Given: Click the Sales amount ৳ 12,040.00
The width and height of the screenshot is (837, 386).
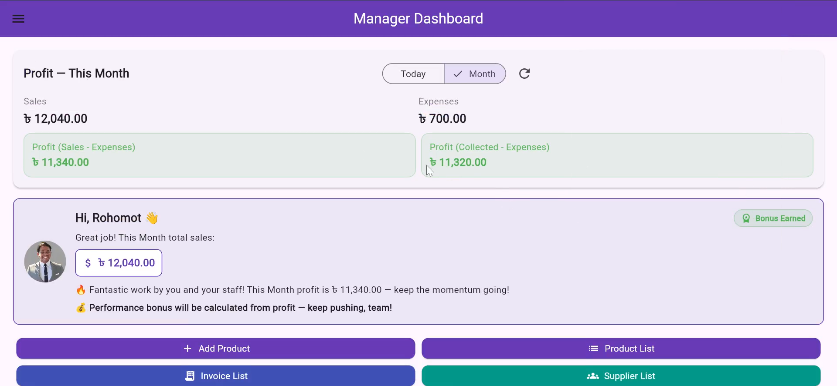Looking at the screenshot, I should 55,118.
